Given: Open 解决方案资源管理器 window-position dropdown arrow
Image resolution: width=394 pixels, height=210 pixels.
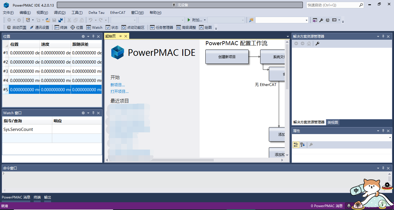Looking at the screenshot, I should [x=378, y=37].
